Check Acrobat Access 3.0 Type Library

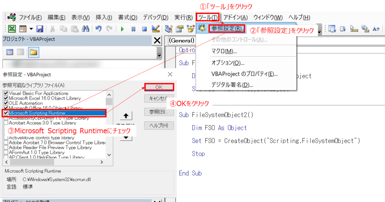point(6,123)
